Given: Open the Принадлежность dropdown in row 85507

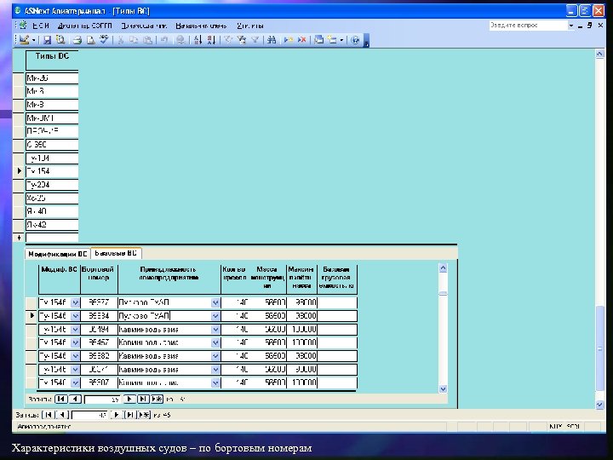Looking at the screenshot, I should coord(215,383).
